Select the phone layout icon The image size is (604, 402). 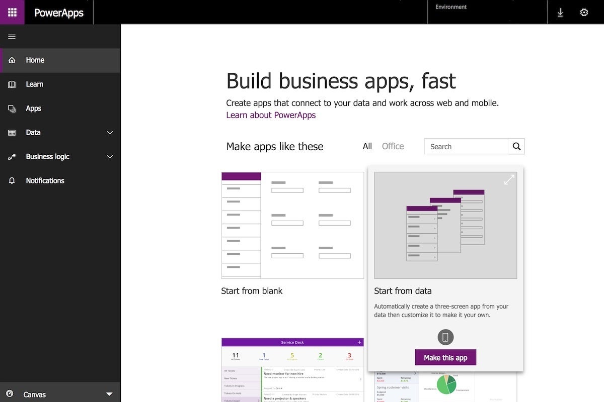(x=445, y=337)
